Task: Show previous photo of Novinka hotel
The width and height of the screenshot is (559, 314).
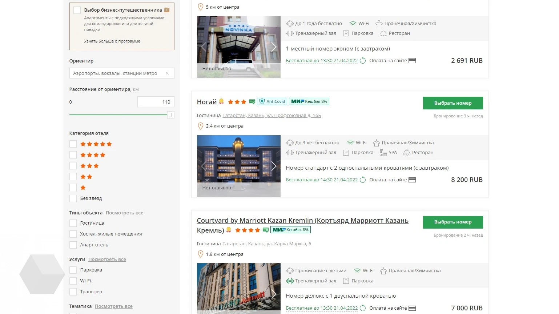Action: (204, 47)
